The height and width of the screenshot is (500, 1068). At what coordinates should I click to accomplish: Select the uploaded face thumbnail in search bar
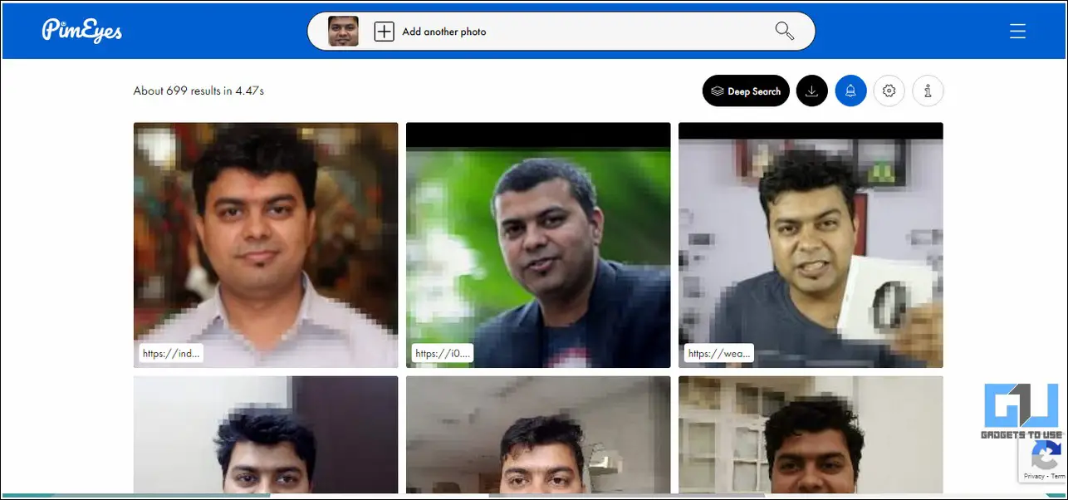[x=343, y=31]
